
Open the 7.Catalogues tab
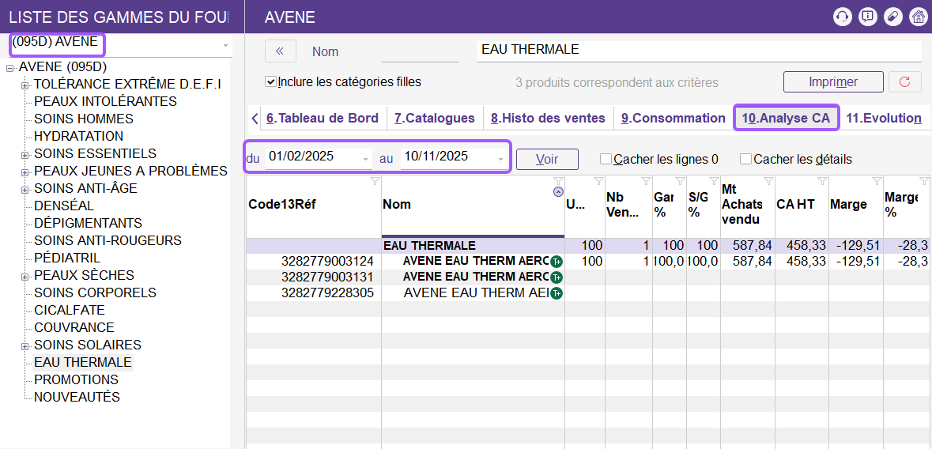point(434,118)
